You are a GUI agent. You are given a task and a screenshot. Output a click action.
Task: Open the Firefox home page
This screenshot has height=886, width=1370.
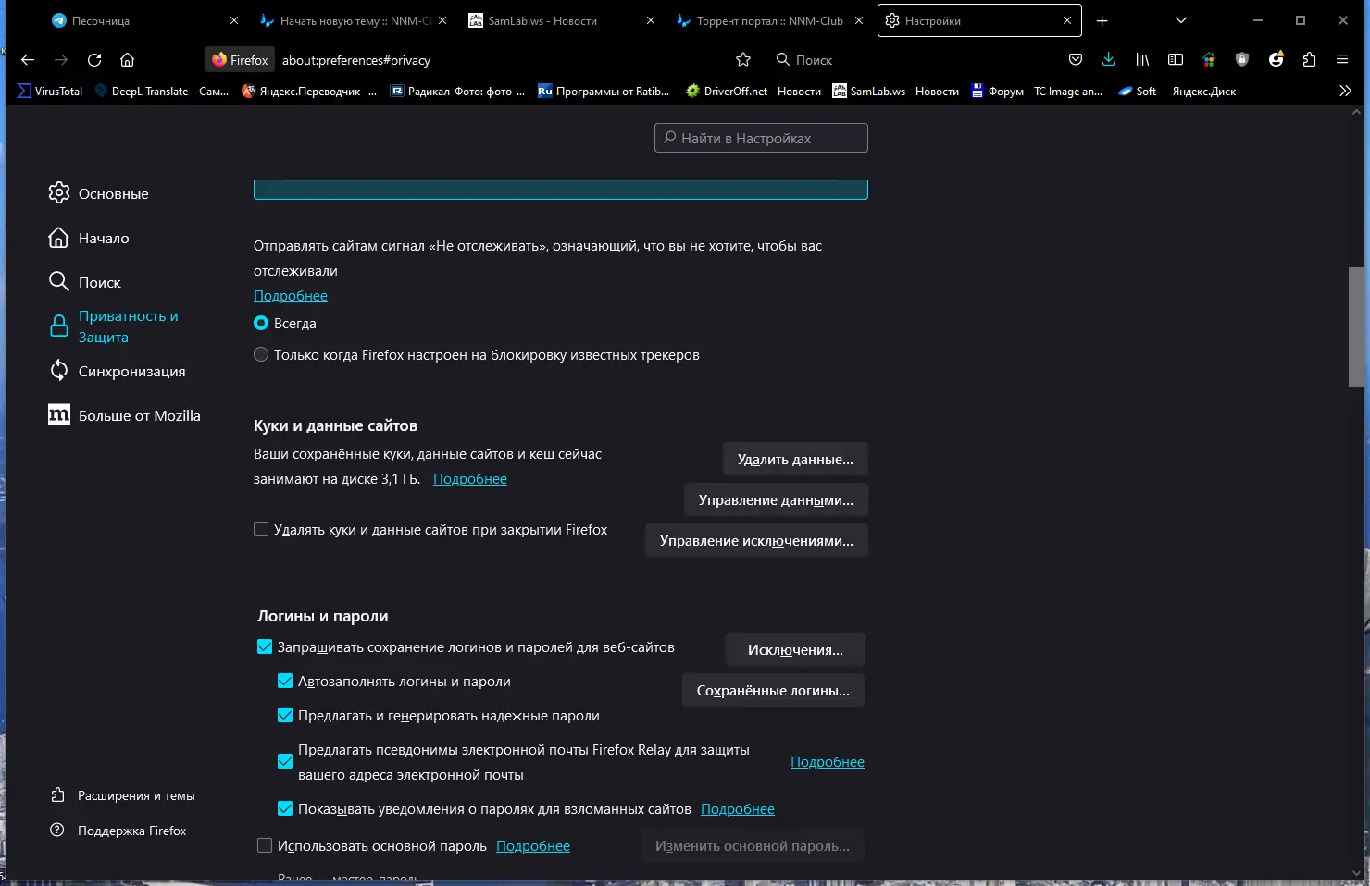pos(128,60)
